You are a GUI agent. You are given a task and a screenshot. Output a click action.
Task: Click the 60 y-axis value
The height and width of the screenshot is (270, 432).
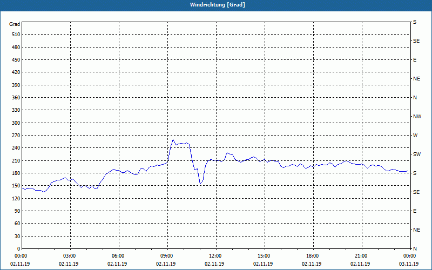[17, 224]
